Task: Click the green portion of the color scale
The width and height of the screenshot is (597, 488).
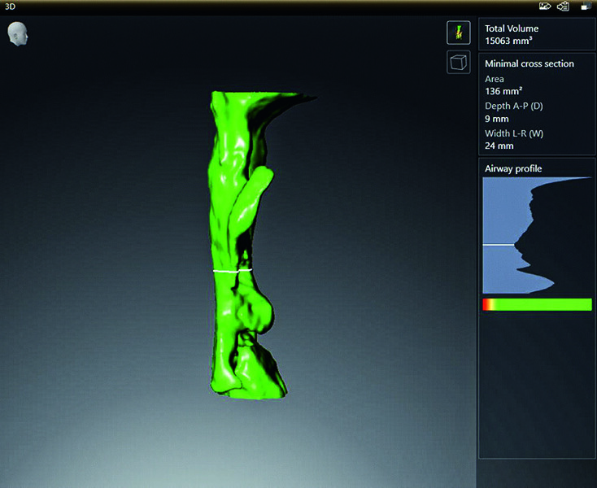Action: click(x=545, y=304)
